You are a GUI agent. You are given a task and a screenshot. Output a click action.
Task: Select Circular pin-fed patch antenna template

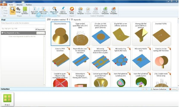pyautogui.click(x=101, y=34)
